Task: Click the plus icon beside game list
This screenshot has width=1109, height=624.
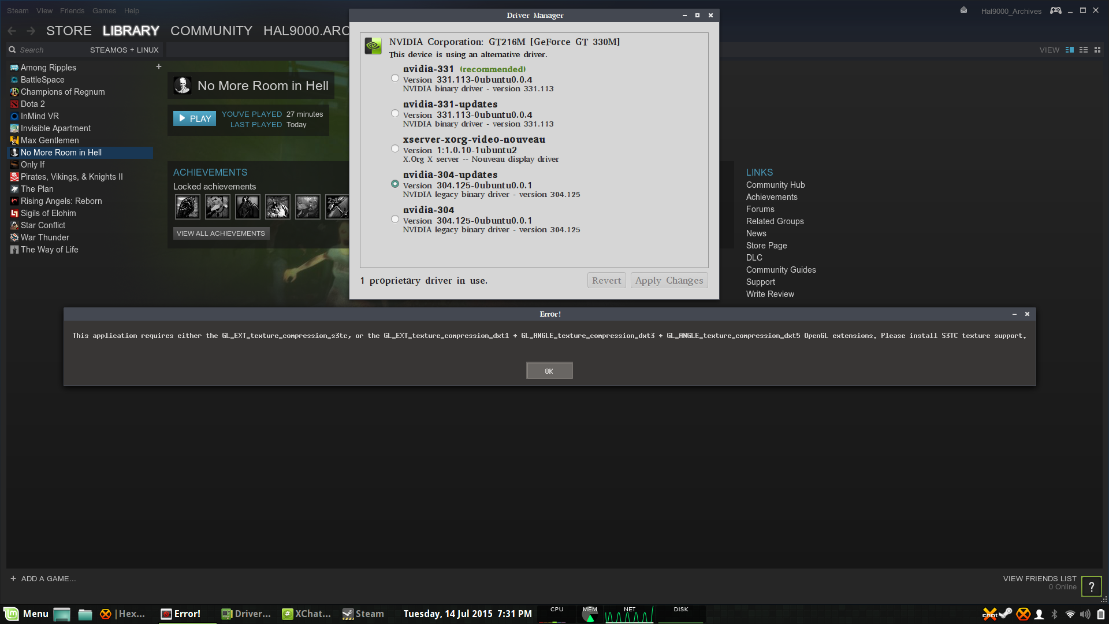Action: point(159,67)
